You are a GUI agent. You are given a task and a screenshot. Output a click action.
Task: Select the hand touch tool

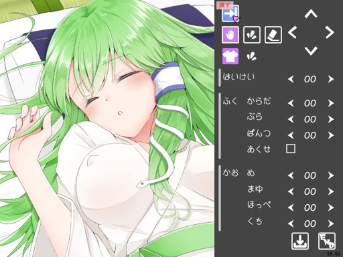230,35
